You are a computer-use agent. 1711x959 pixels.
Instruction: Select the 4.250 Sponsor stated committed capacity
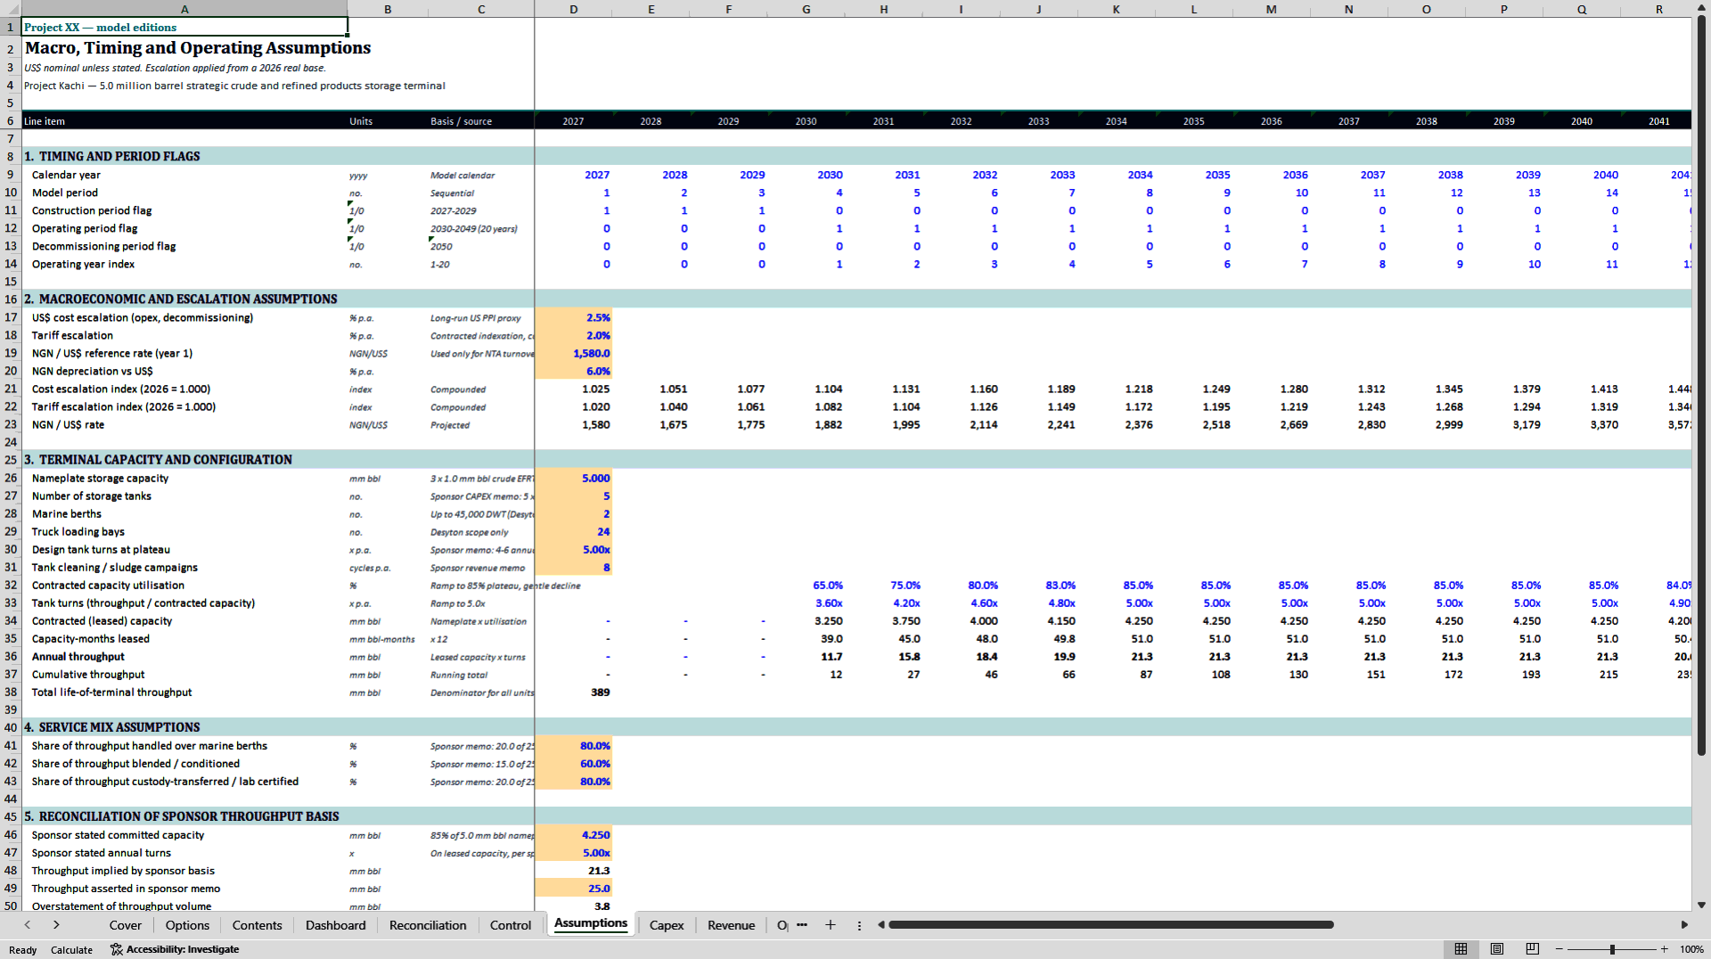coord(573,834)
